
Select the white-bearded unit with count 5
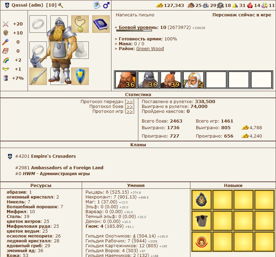click(194, 80)
